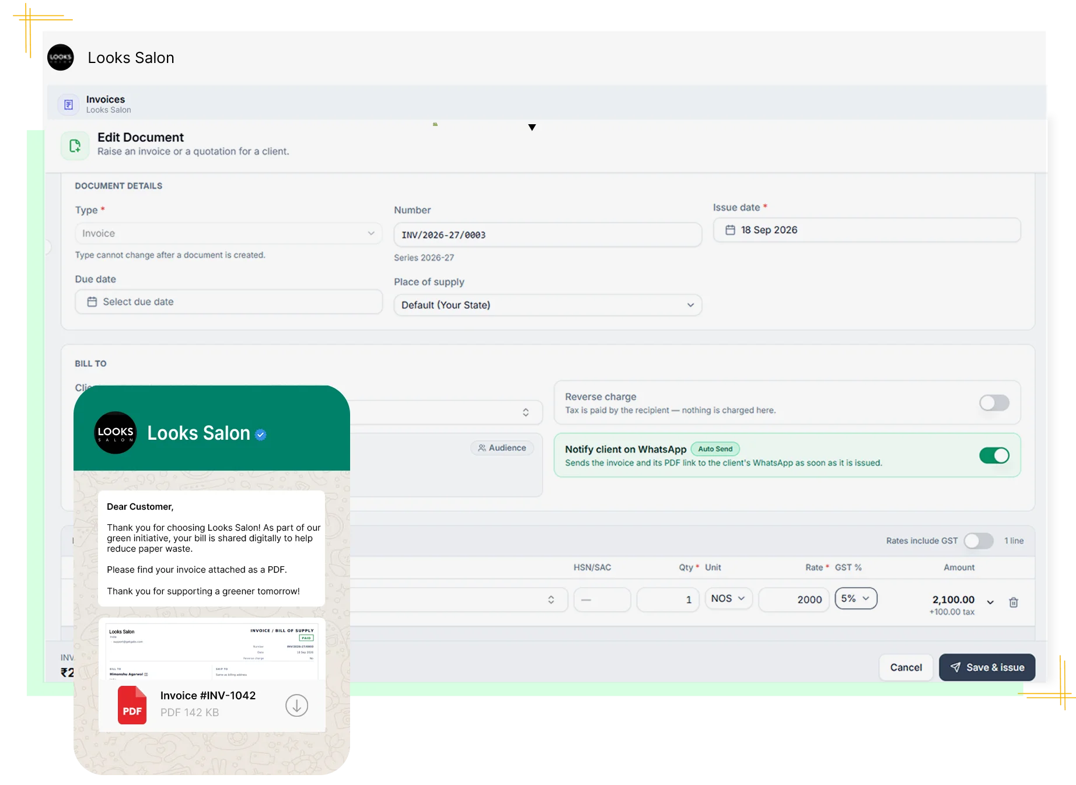The width and height of the screenshot is (1076, 785).
Task: Click the Invoices breadcrumb label
Action: click(106, 99)
